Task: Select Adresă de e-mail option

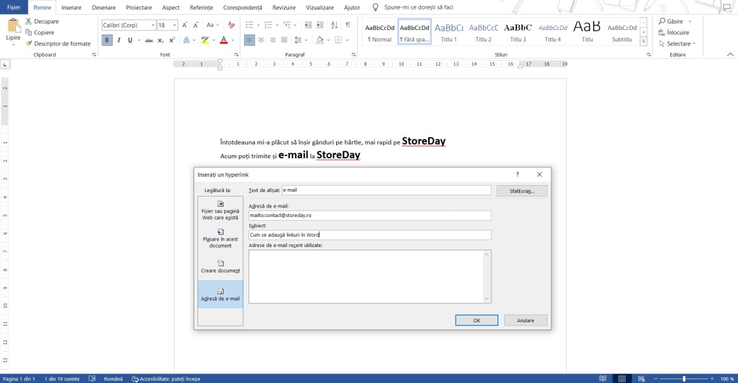Action: [220, 295]
